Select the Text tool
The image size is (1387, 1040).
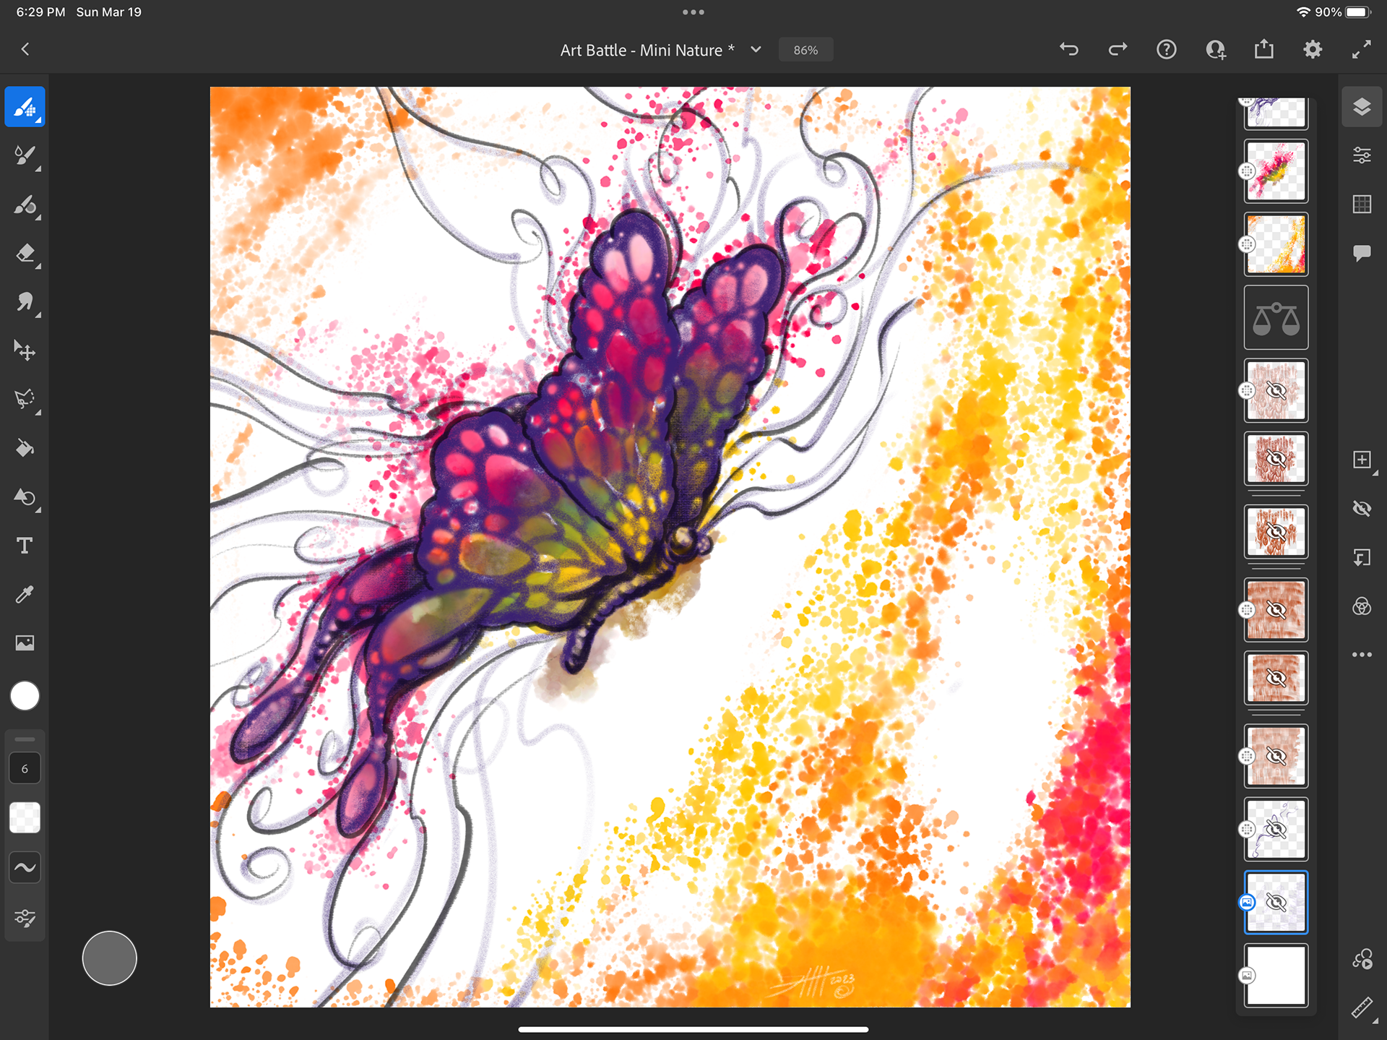point(25,546)
